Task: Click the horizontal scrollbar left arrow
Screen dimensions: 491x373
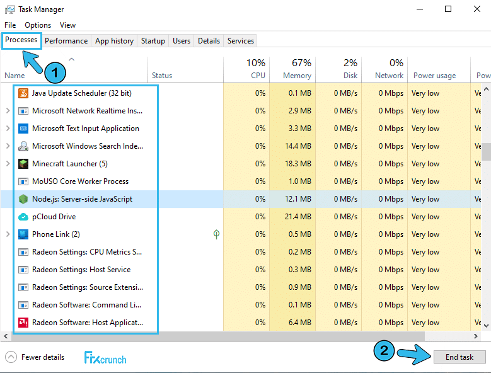Action: [6, 336]
